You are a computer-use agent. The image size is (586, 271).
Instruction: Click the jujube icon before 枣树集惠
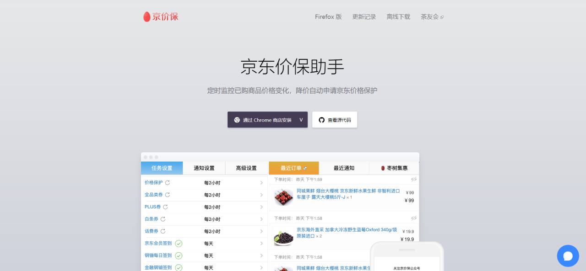(383, 168)
